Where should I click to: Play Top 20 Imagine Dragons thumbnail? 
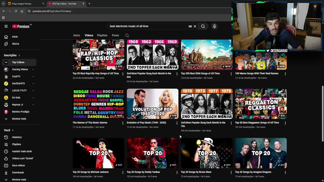(x=261, y=153)
